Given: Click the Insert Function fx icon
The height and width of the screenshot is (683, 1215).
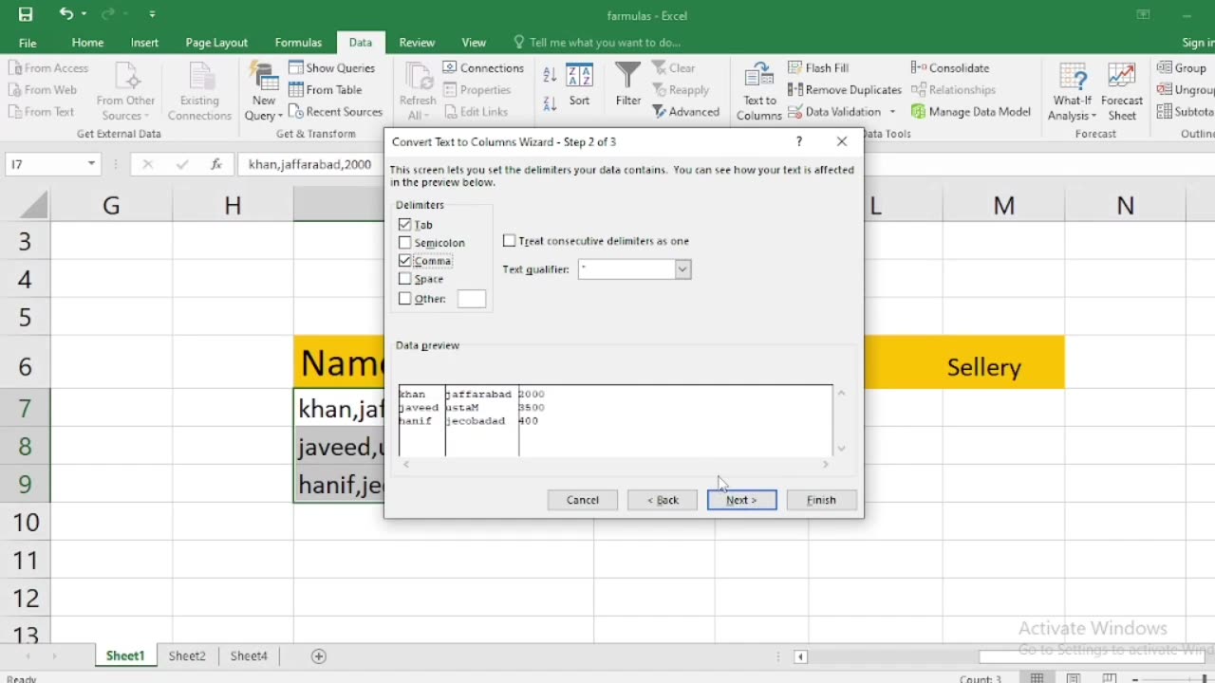Looking at the screenshot, I should coord(216,164).
